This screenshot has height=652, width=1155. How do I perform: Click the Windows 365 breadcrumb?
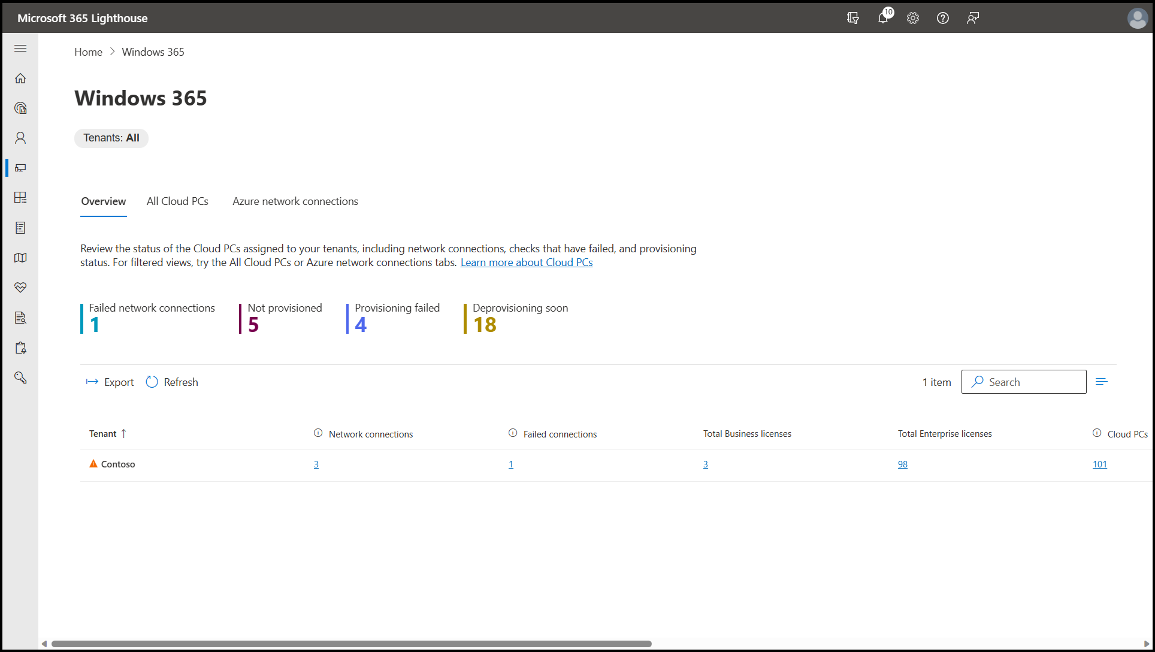pos(153,52)
